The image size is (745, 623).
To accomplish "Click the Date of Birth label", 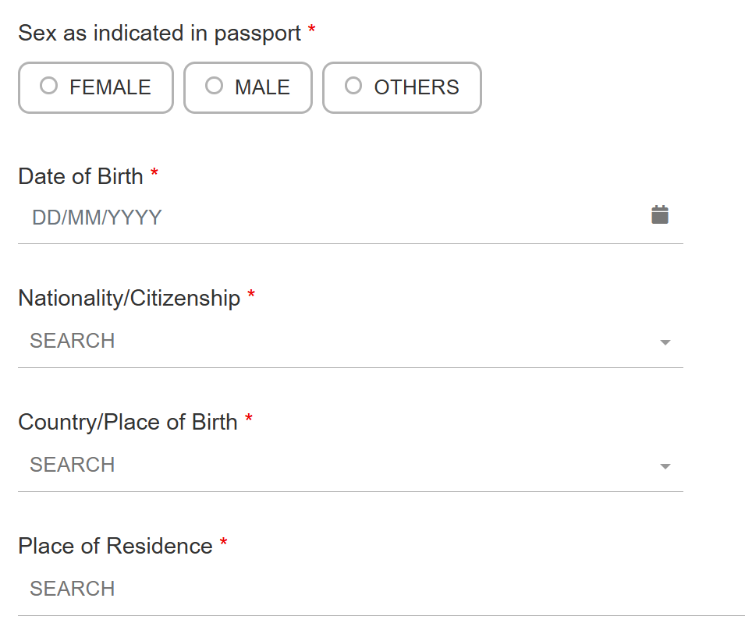I will (x=80, y=177).
